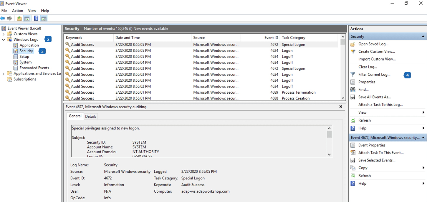Toggle the action pane visibility
This screenshot has height=202, width=427.
click(x=44, y=18)
